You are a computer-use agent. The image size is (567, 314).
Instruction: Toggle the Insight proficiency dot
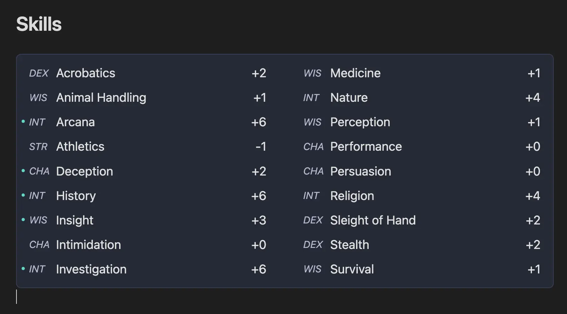(23, 220)
